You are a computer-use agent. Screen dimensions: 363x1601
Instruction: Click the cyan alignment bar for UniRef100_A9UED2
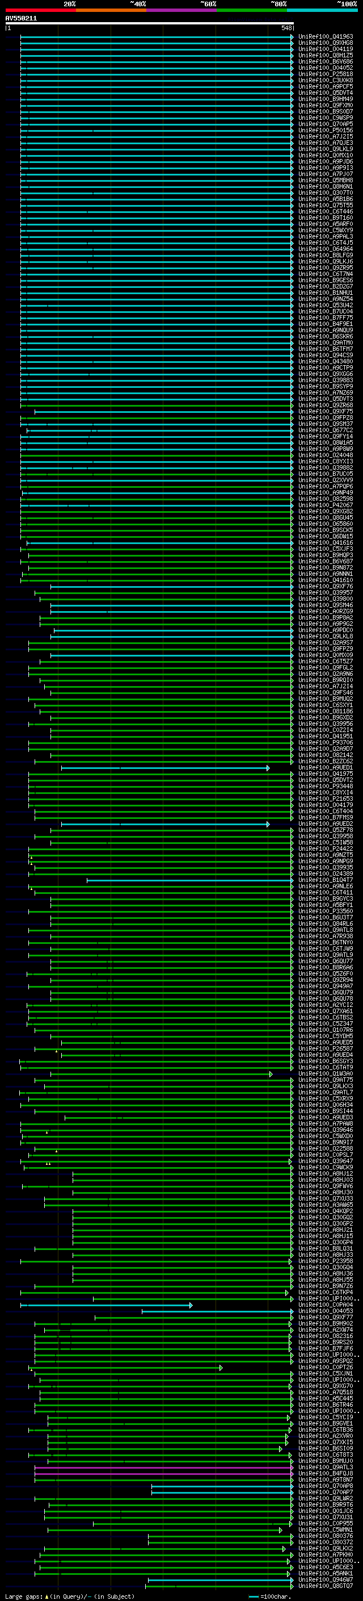165,824
